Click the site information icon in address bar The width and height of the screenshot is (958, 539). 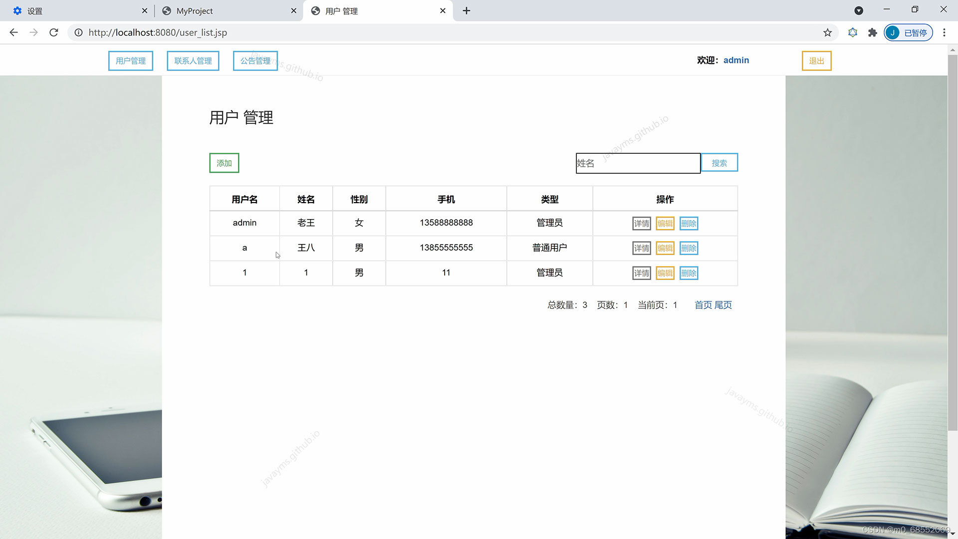click(x=78, y=32)
